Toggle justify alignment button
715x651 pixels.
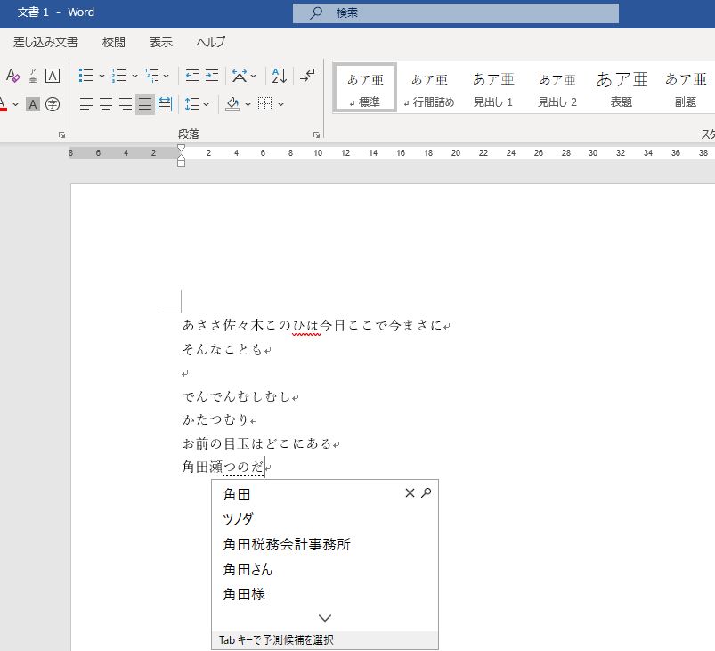click(145, 104)
